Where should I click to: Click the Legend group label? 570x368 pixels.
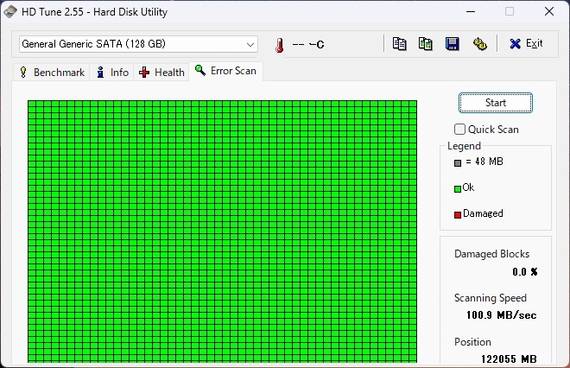tap(464, 146)
